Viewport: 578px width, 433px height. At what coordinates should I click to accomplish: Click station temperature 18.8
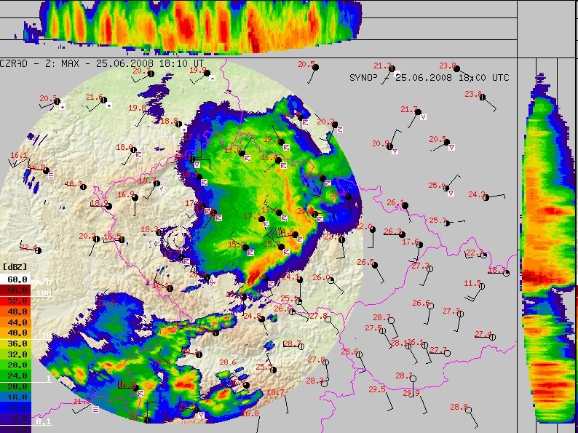coord(169,121)
